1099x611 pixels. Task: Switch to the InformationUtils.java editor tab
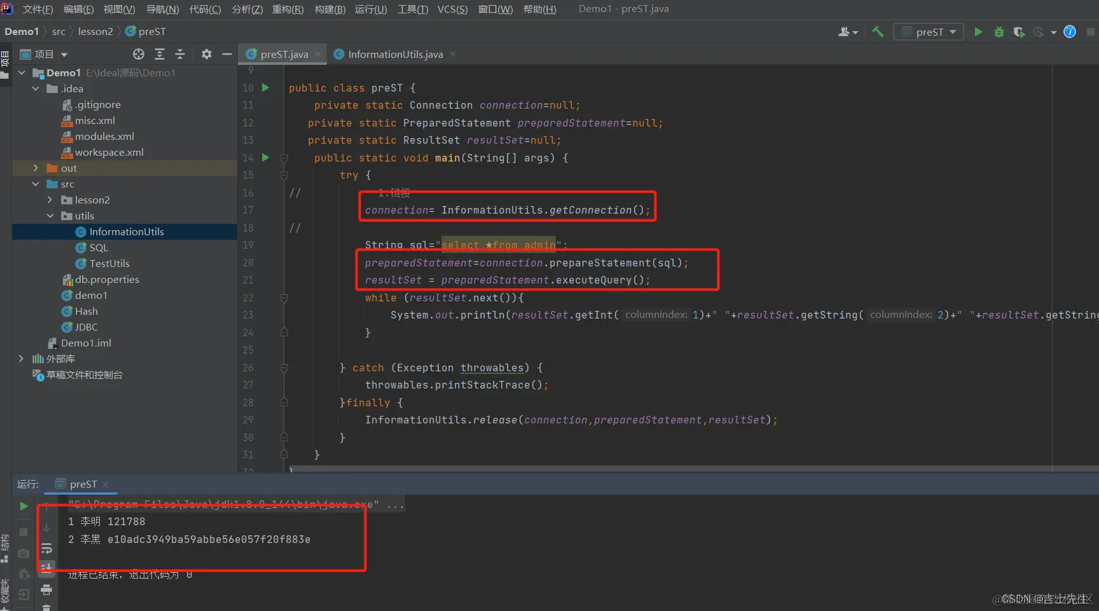(x=395, y=55)
